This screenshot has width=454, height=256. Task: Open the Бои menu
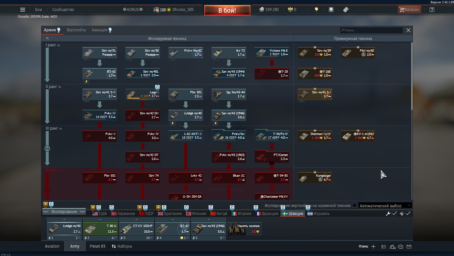click(x=38, y=10)
